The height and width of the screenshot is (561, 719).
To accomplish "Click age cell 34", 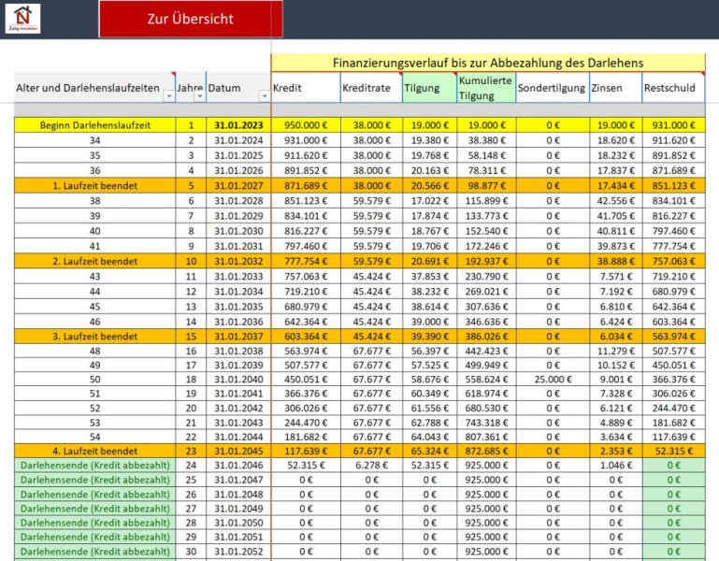I will click(95, 140).
